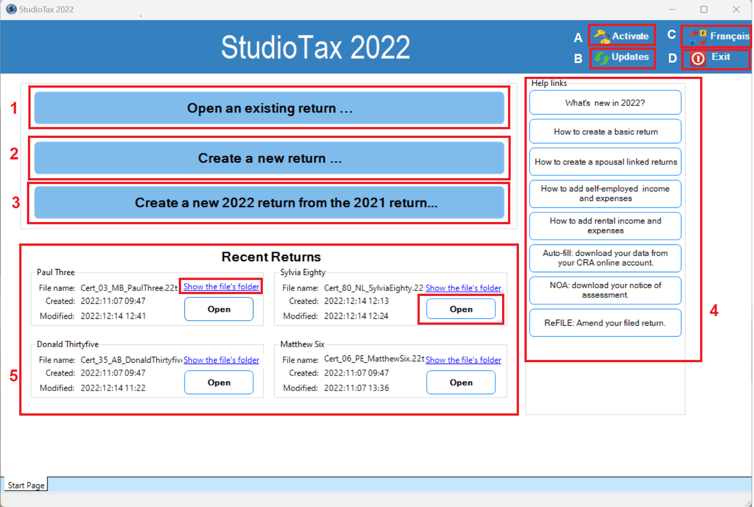Create a 2022 return from 2021 return

click(x=269, y=203)
